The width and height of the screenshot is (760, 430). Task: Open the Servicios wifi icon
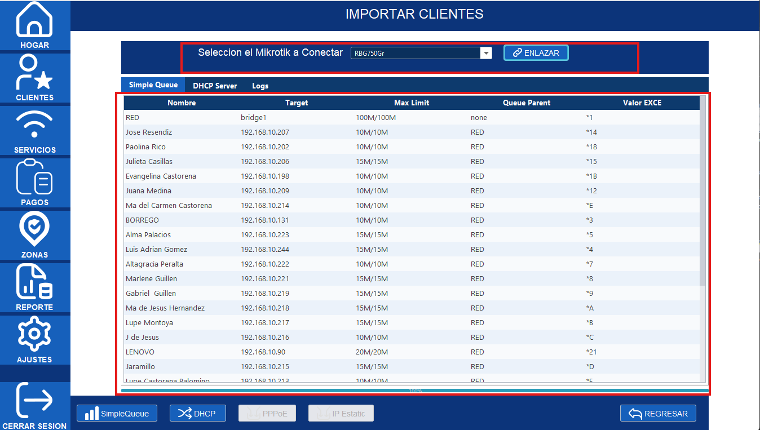34,125
